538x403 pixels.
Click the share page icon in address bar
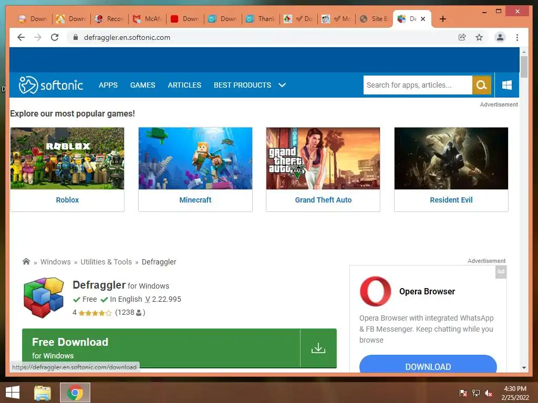point(462,37)
